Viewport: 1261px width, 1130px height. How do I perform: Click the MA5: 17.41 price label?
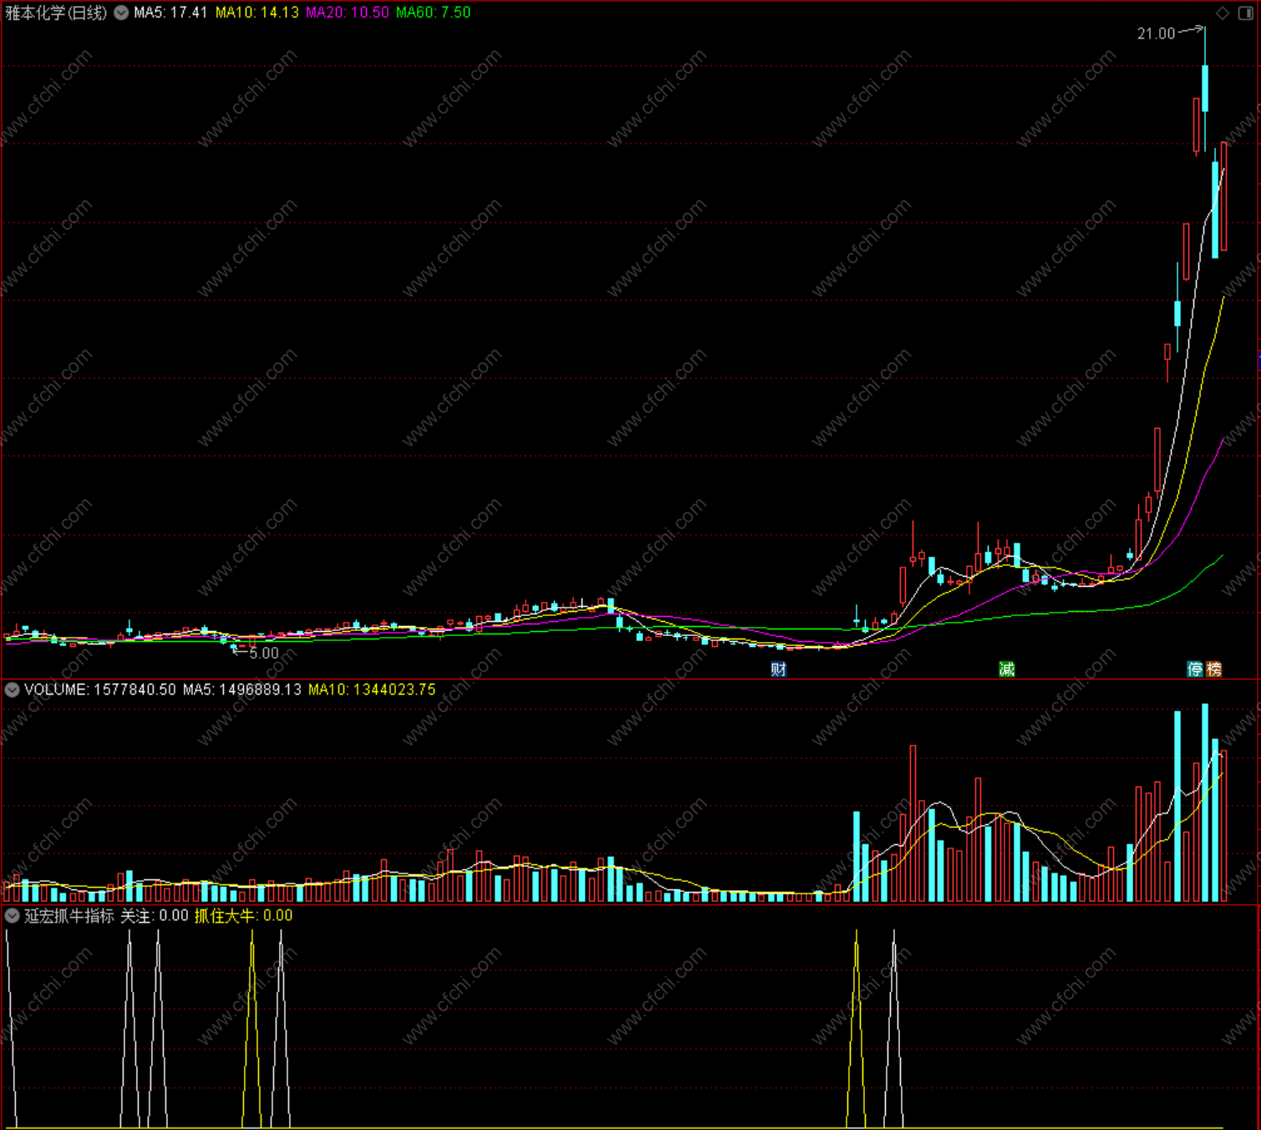coord(170,13)
